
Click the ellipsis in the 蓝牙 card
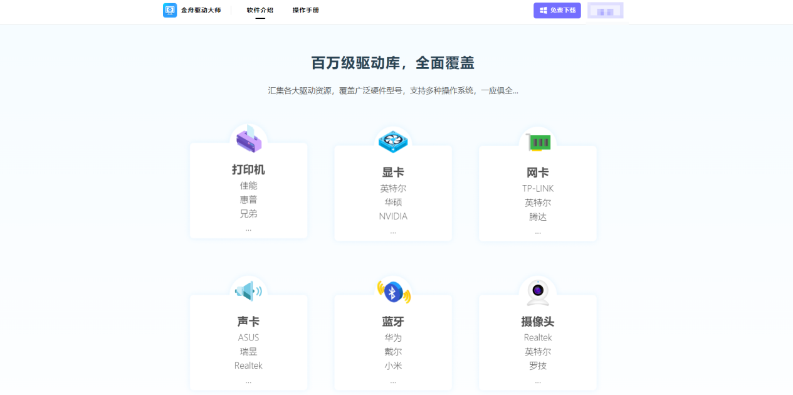tap(393, 382)
